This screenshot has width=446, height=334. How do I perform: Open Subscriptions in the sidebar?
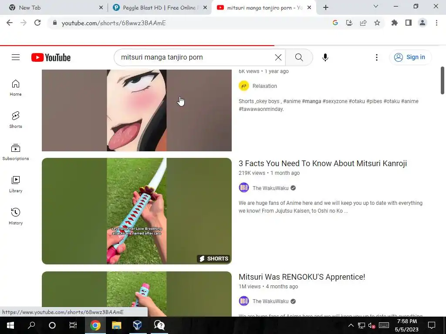[16, 152]
